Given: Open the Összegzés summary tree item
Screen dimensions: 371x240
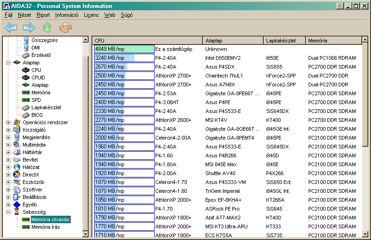Looking at the screenshot, I should (x=45, y=40).
